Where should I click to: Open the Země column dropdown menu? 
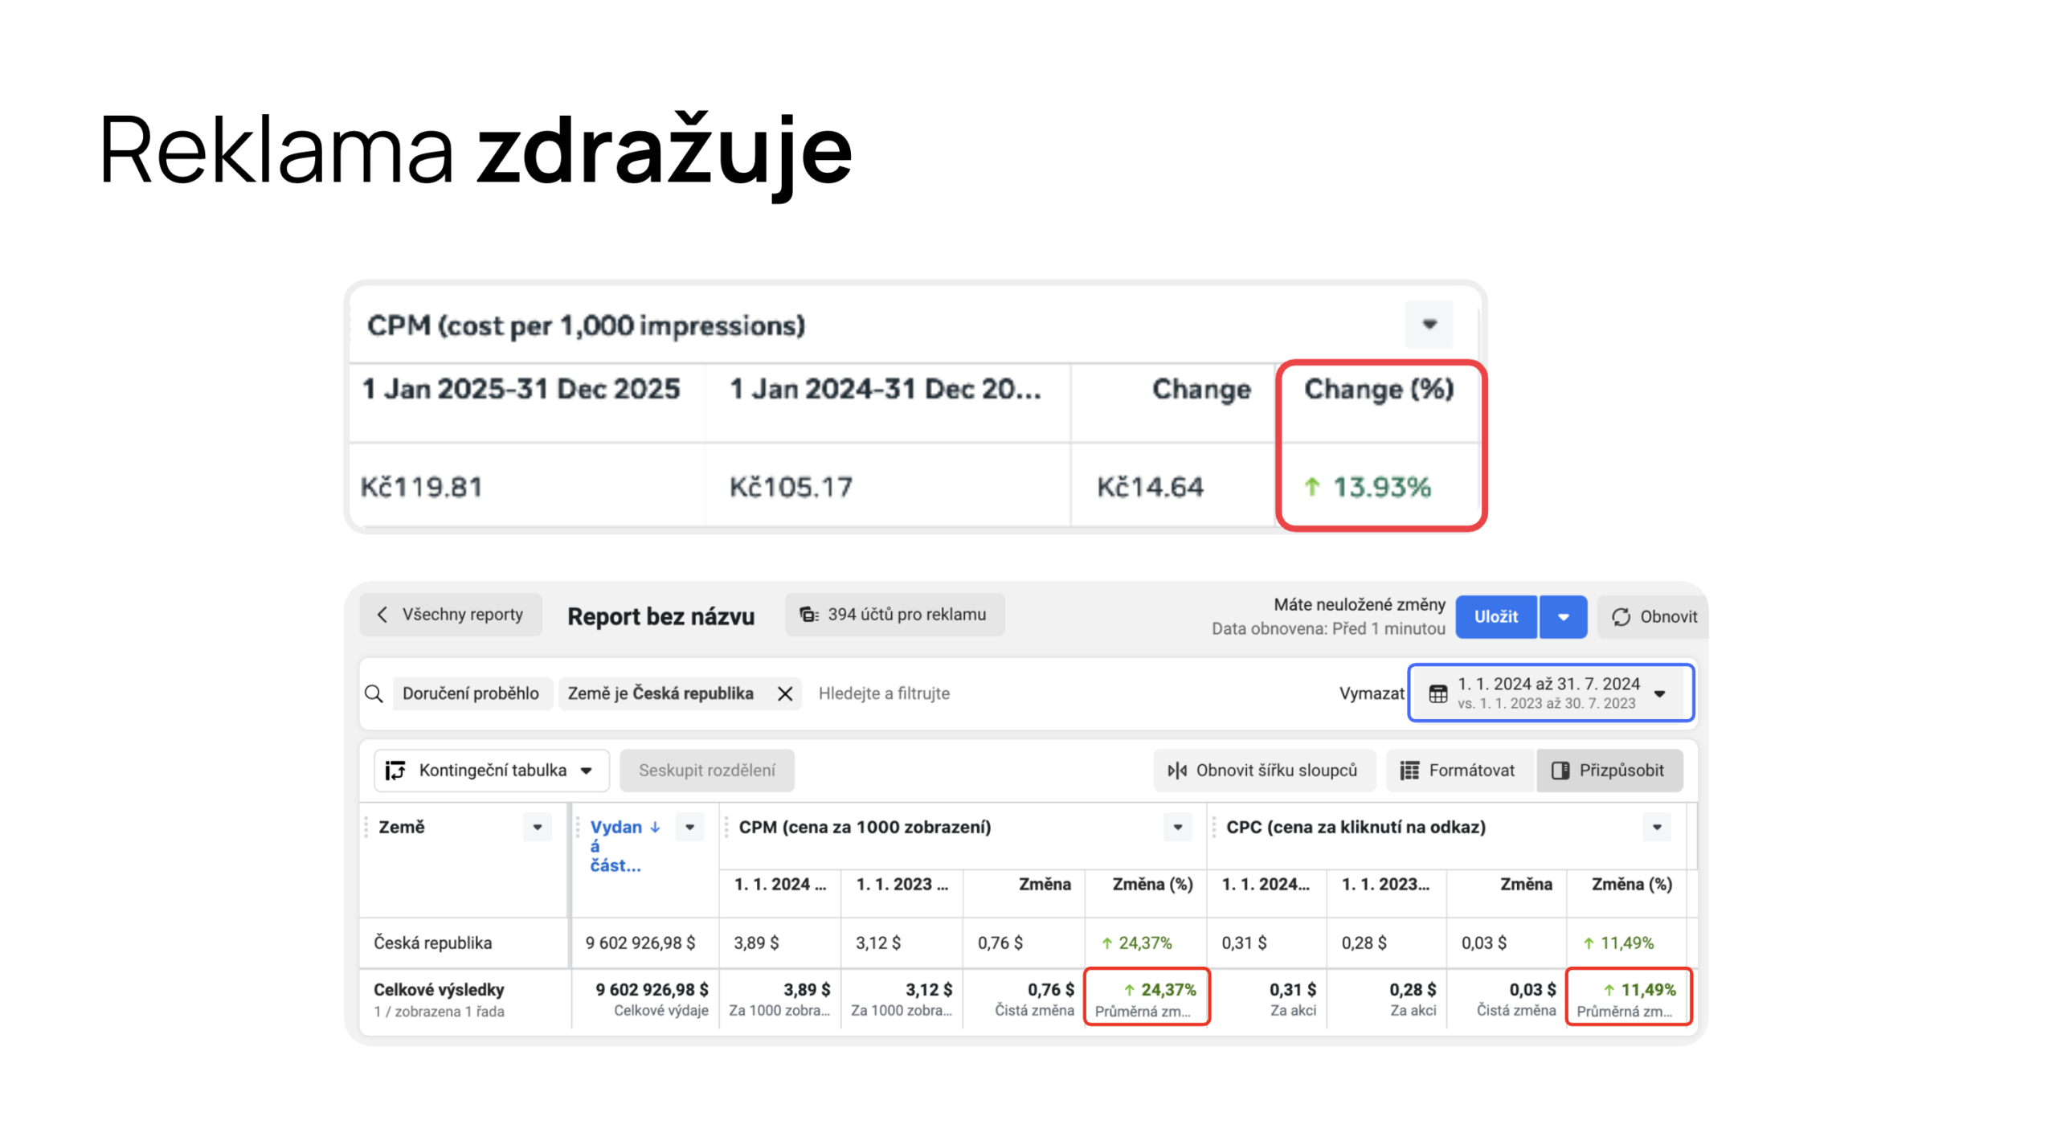point(537,828)
